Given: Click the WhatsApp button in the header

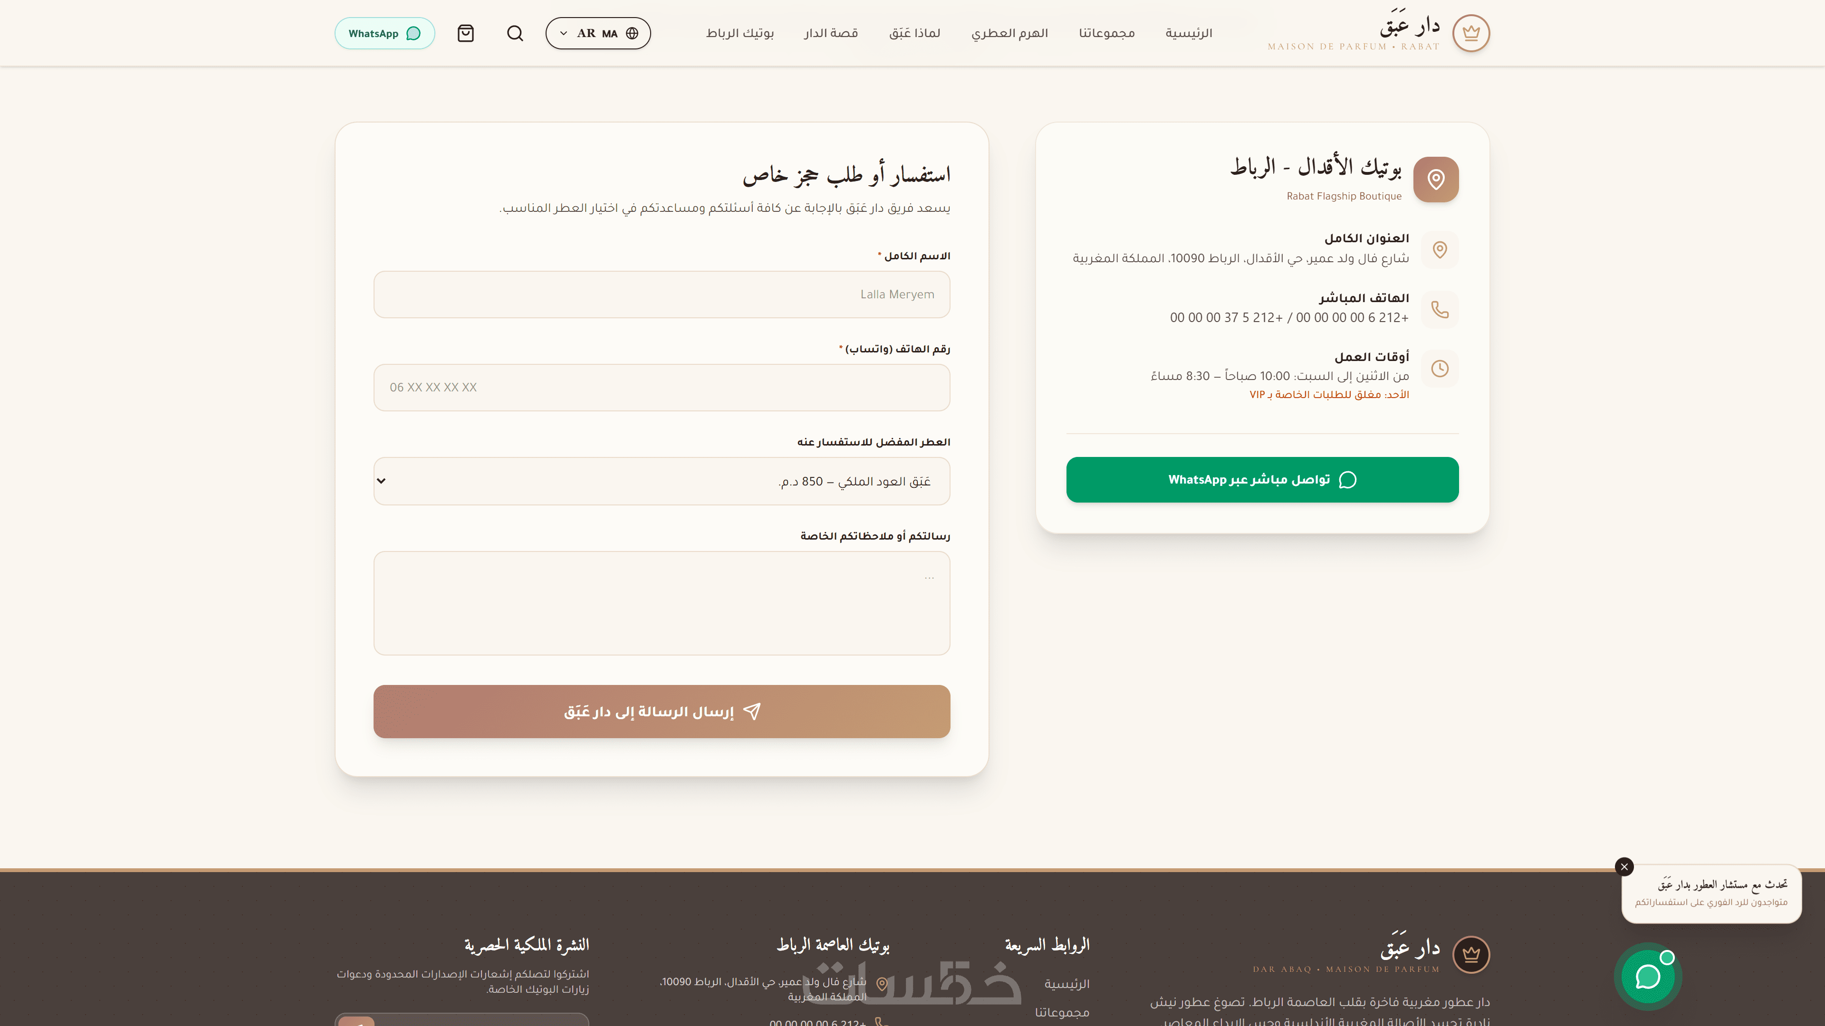Looking at the screenshot, I should pos(384,33).
